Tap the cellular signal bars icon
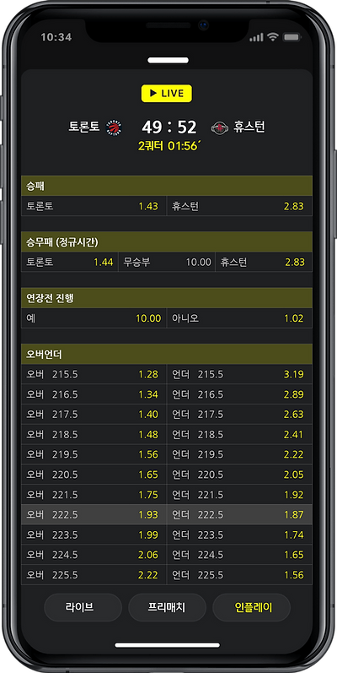The image size is (337, 673). (x=256, y=38)
